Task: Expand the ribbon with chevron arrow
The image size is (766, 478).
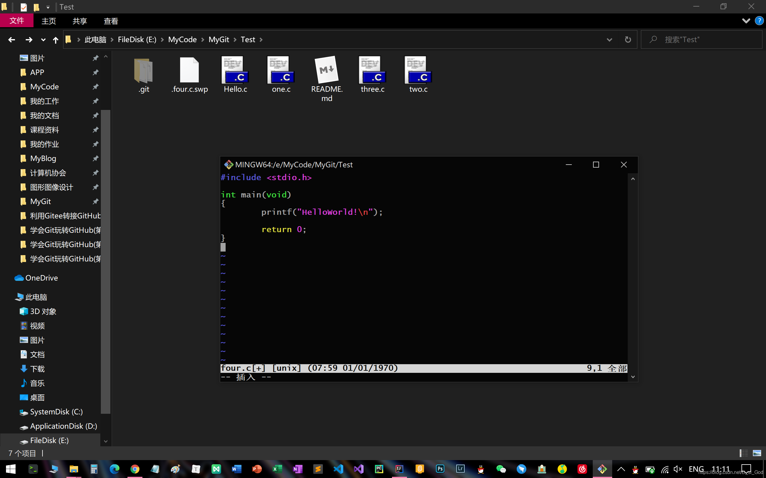Action: click(746, 21)
